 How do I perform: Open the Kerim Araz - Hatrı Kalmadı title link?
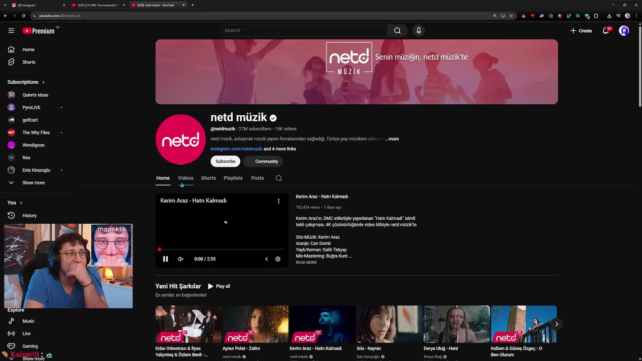(322, 197)
